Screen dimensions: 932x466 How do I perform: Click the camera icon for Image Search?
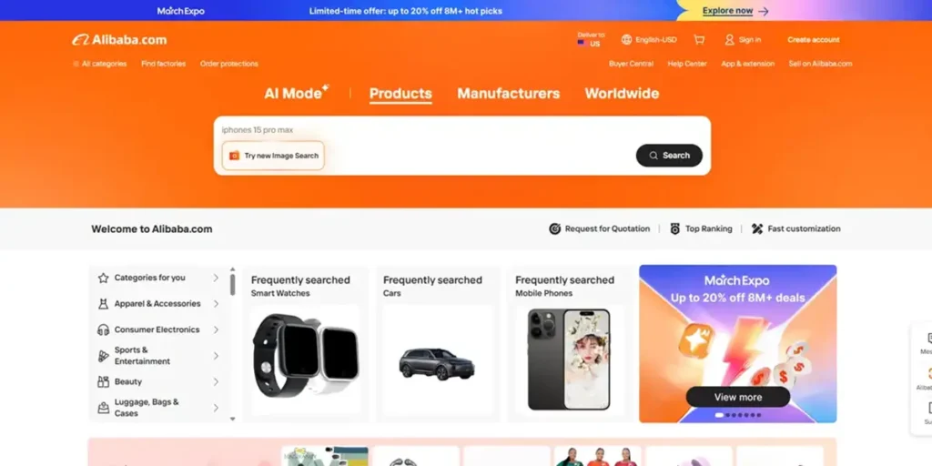[234, 156]
